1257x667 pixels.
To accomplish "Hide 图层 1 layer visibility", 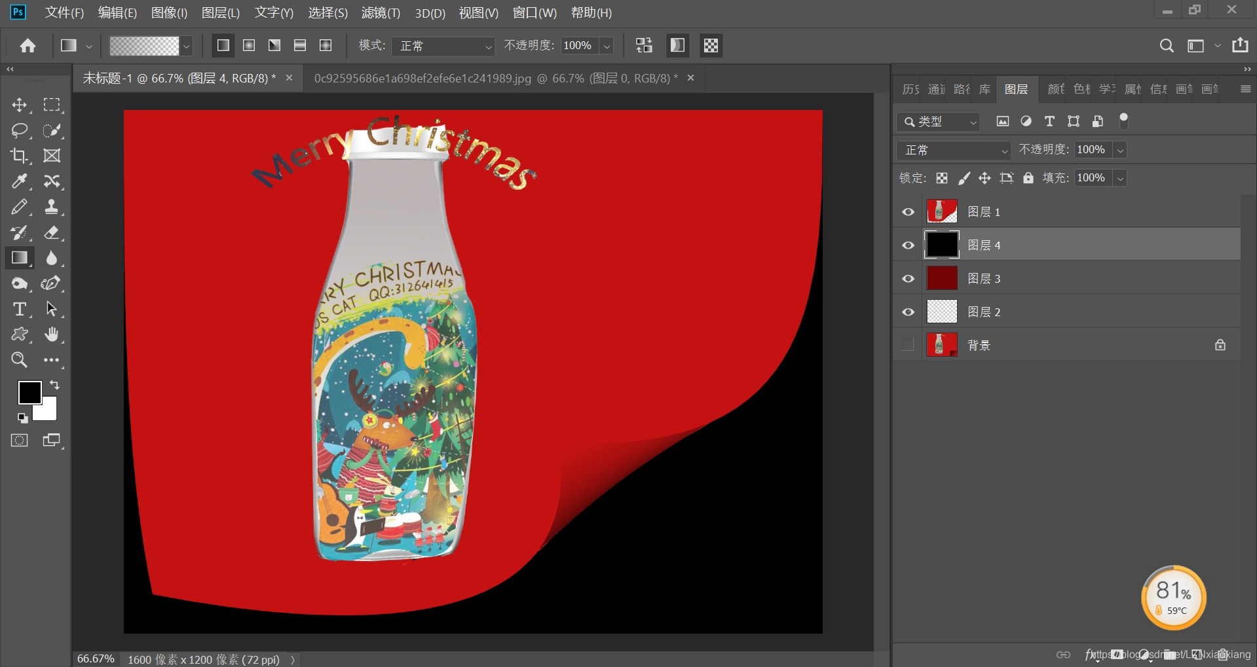I will pos(908,212).
